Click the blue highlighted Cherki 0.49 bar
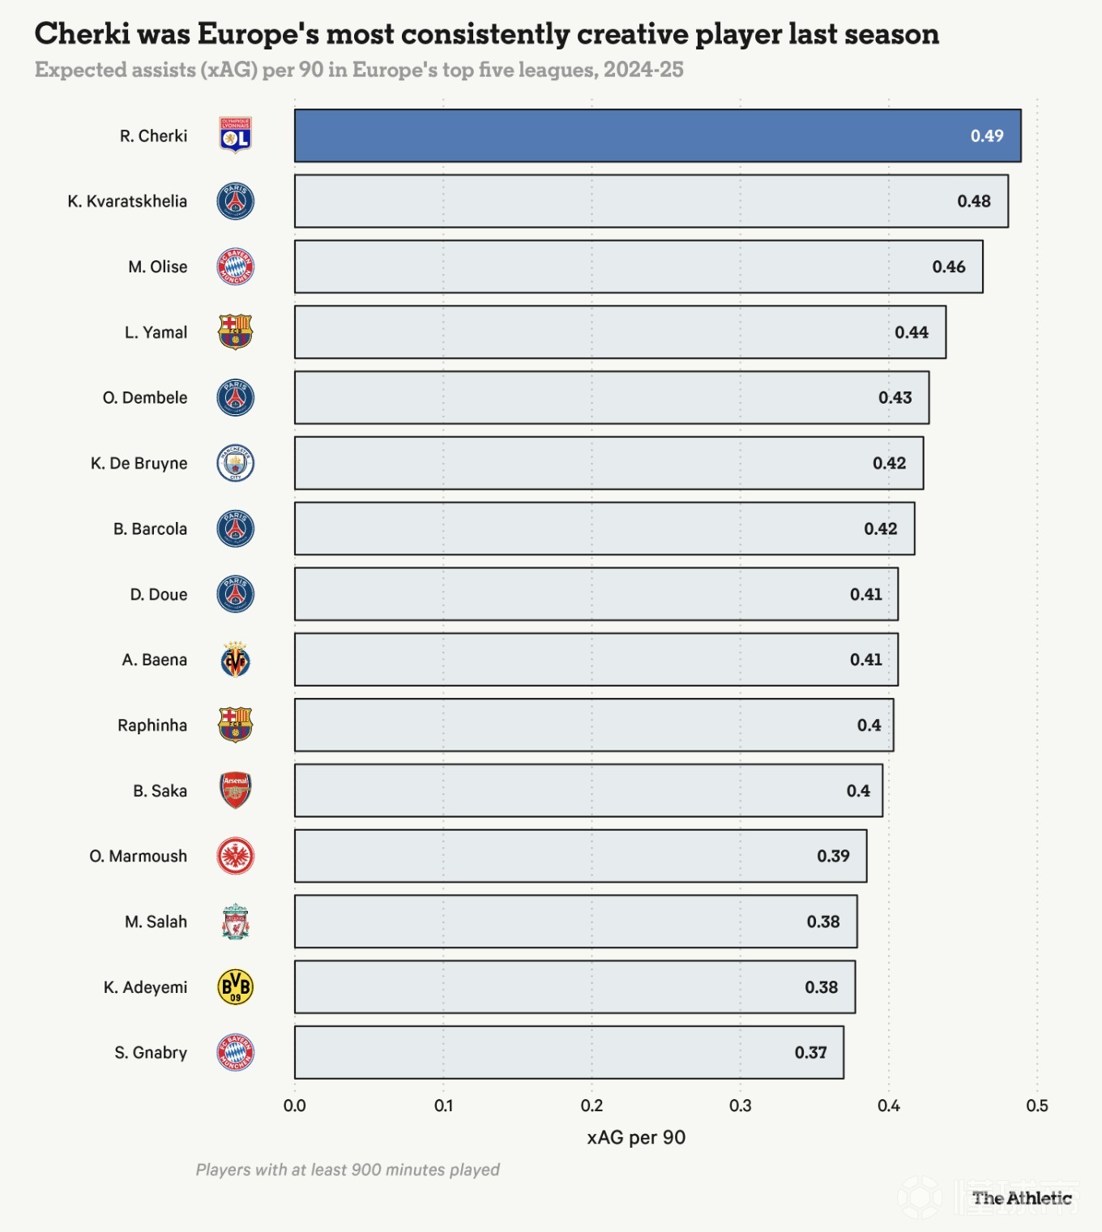Viewport: 1102px width, 1232px height. 658,135
